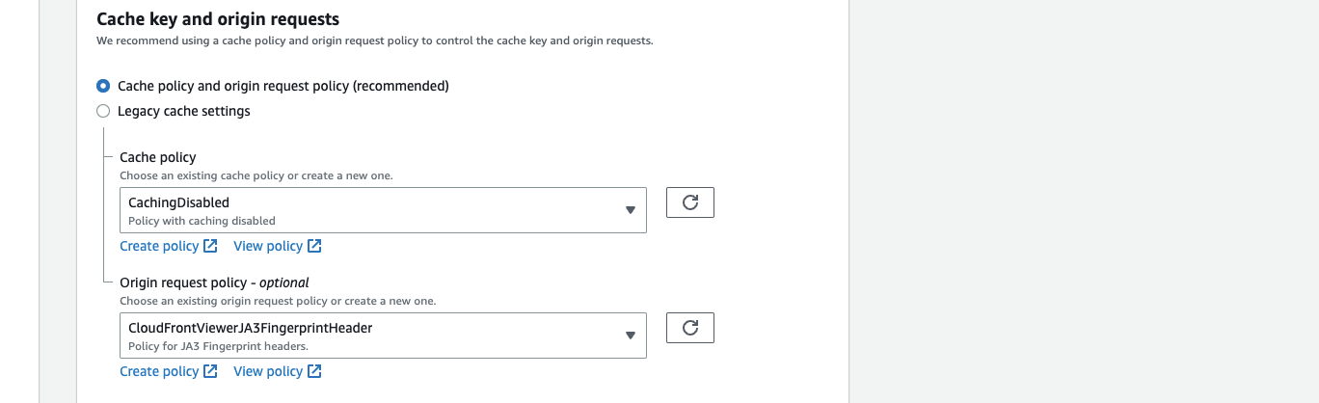Click 'Policy with caching disabled' text in dropdown
Screen dimensions: 1319x403
[202, 221]
